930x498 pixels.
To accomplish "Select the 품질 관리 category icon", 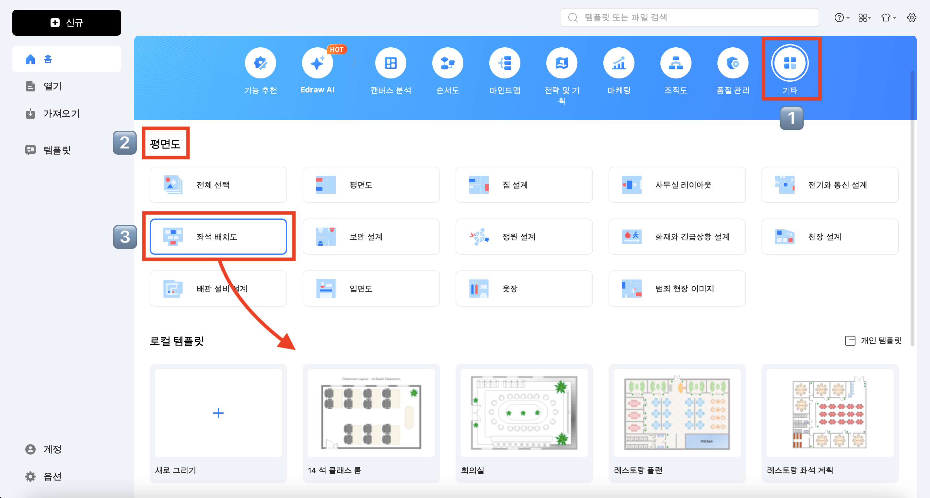I will (733, 63).
